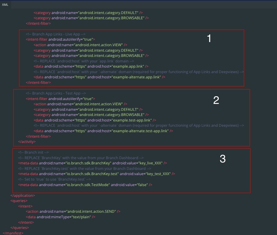The width and height of the screenshot is (277, 235).
Task: Click the closing manifest tag
Action: pyautogui.click(x=13, y=233)
